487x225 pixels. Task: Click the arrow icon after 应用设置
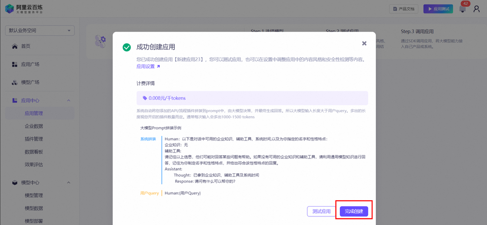(x=158, y=66)
